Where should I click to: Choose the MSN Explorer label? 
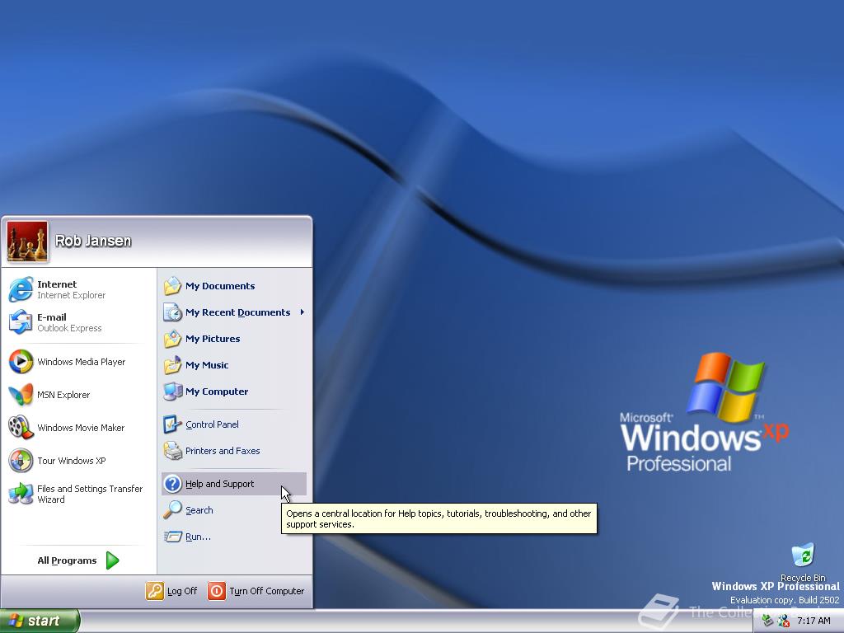point(63,395)
